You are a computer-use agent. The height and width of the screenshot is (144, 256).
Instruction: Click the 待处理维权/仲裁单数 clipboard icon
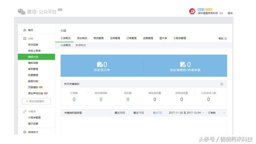(183, 64)
